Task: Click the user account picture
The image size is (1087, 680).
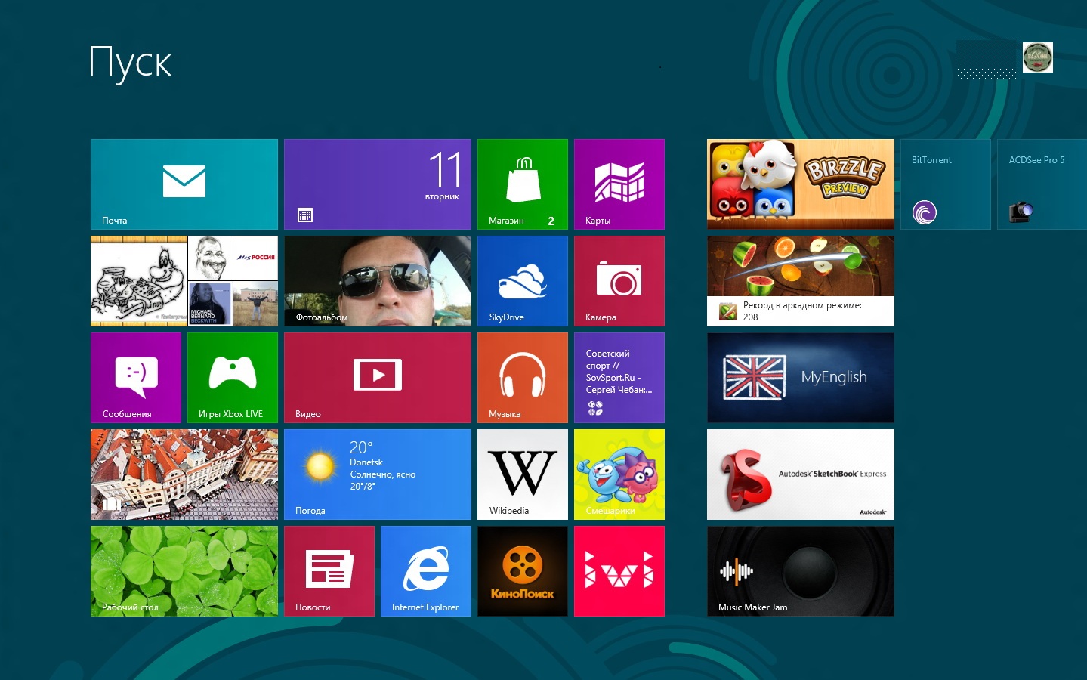Action: point(1037,57)
